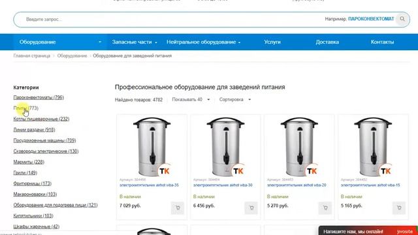The height and width of the screenshot is (235, 418).
Task: Click the 7 029 руб. price text
Action: [x=130, y=206]
